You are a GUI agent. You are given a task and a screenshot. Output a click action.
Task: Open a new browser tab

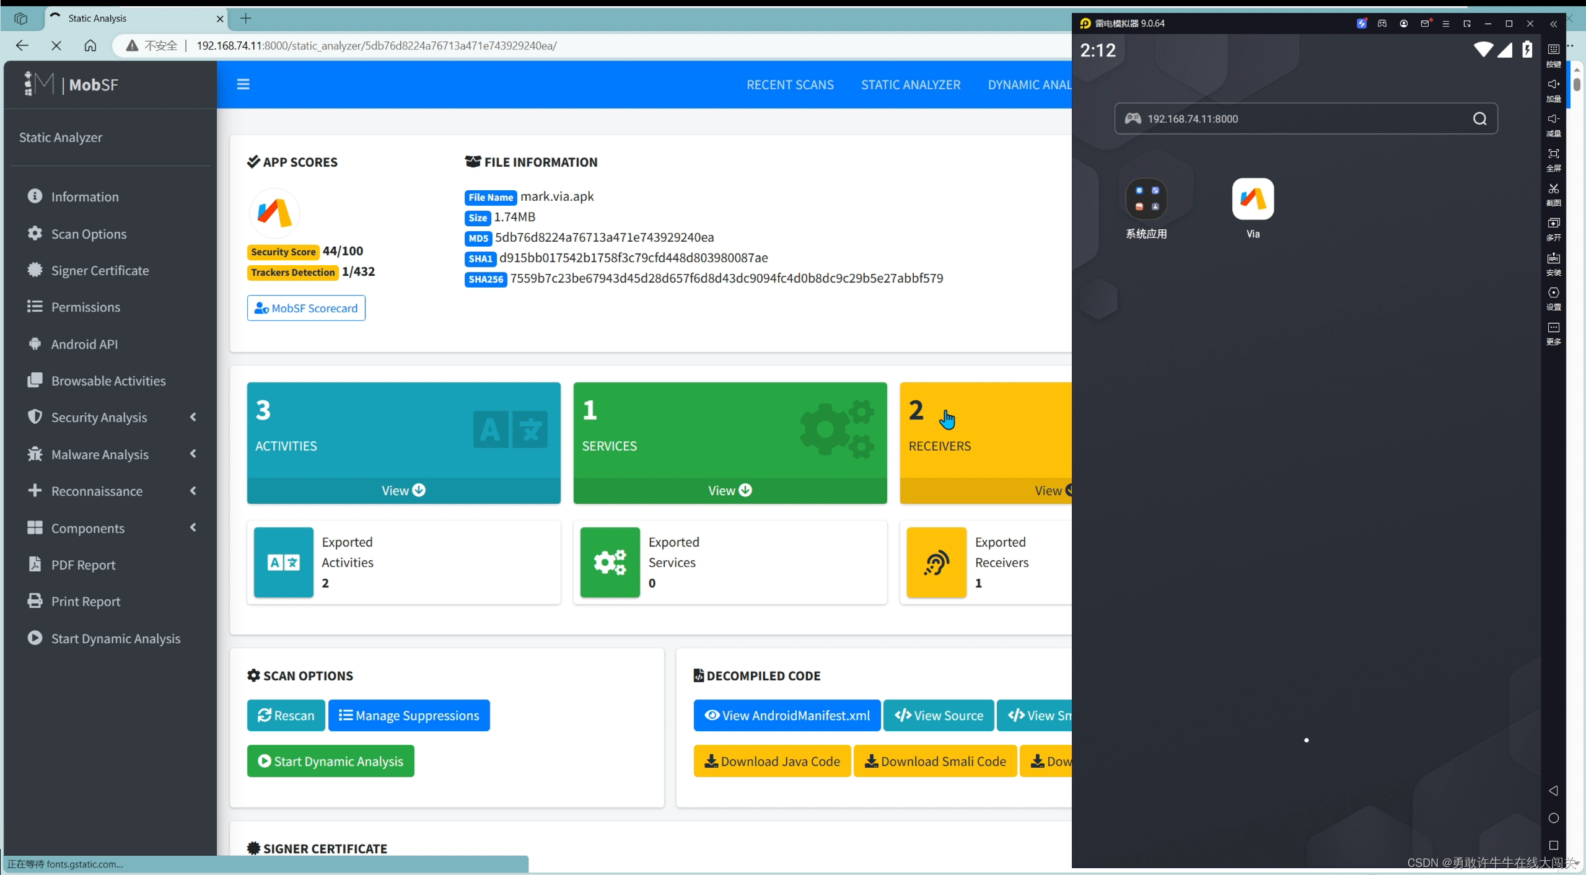pos(246,18)
